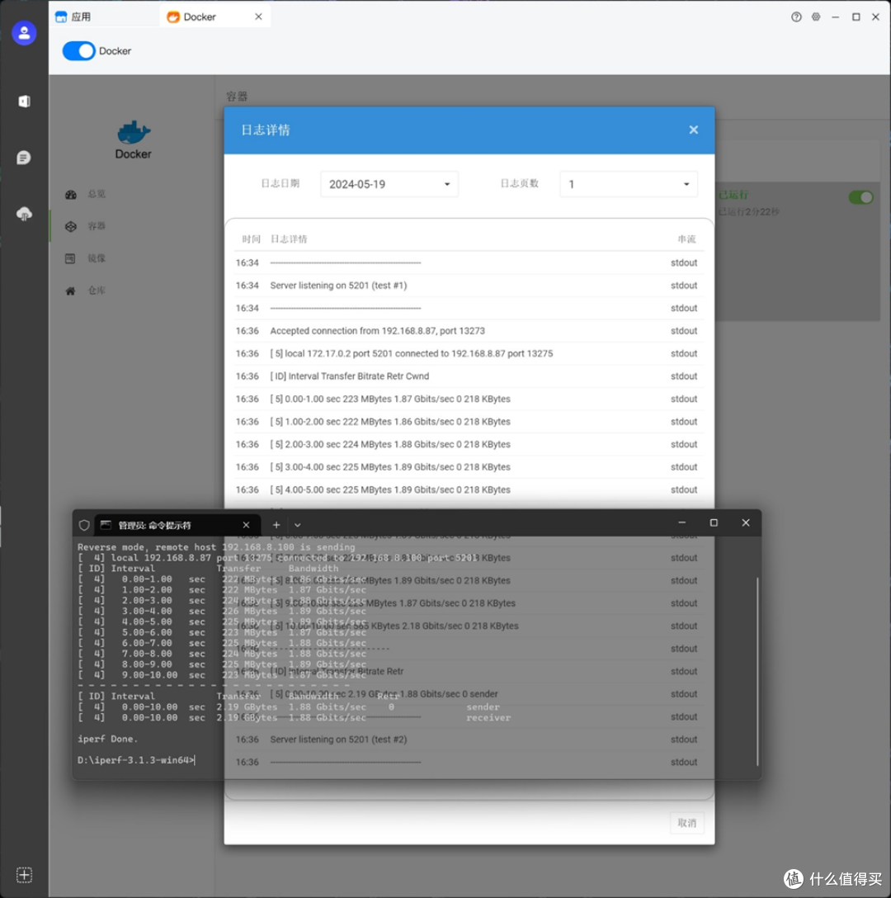Toggle the running container switch
This screenshot has height=898, width=891.
[x=860, y=197]
